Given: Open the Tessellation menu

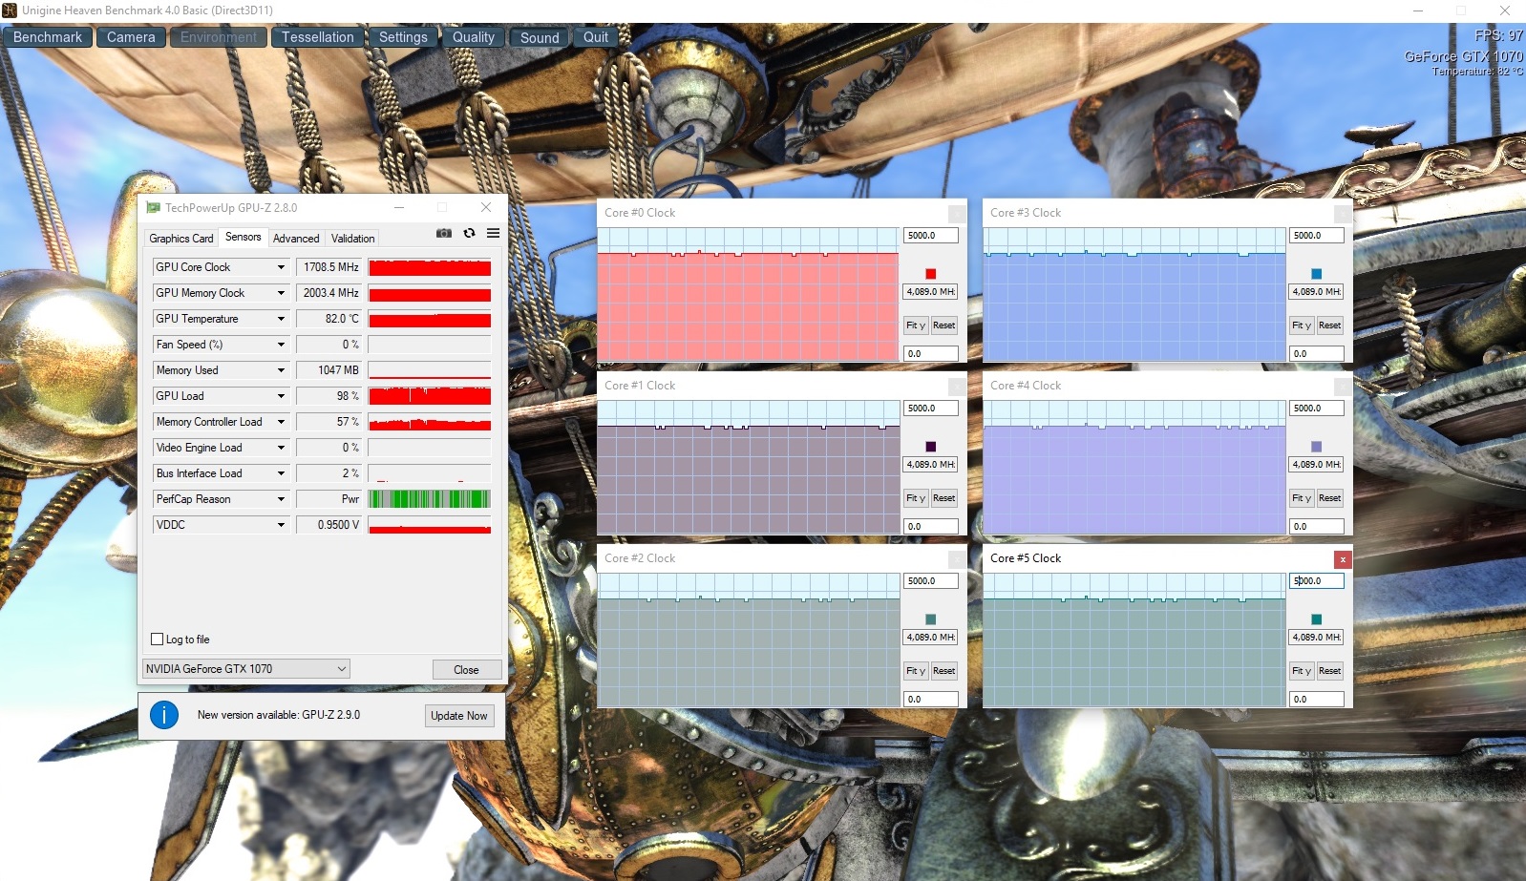Looking at the screenshot, I should (x=317, y=37).
